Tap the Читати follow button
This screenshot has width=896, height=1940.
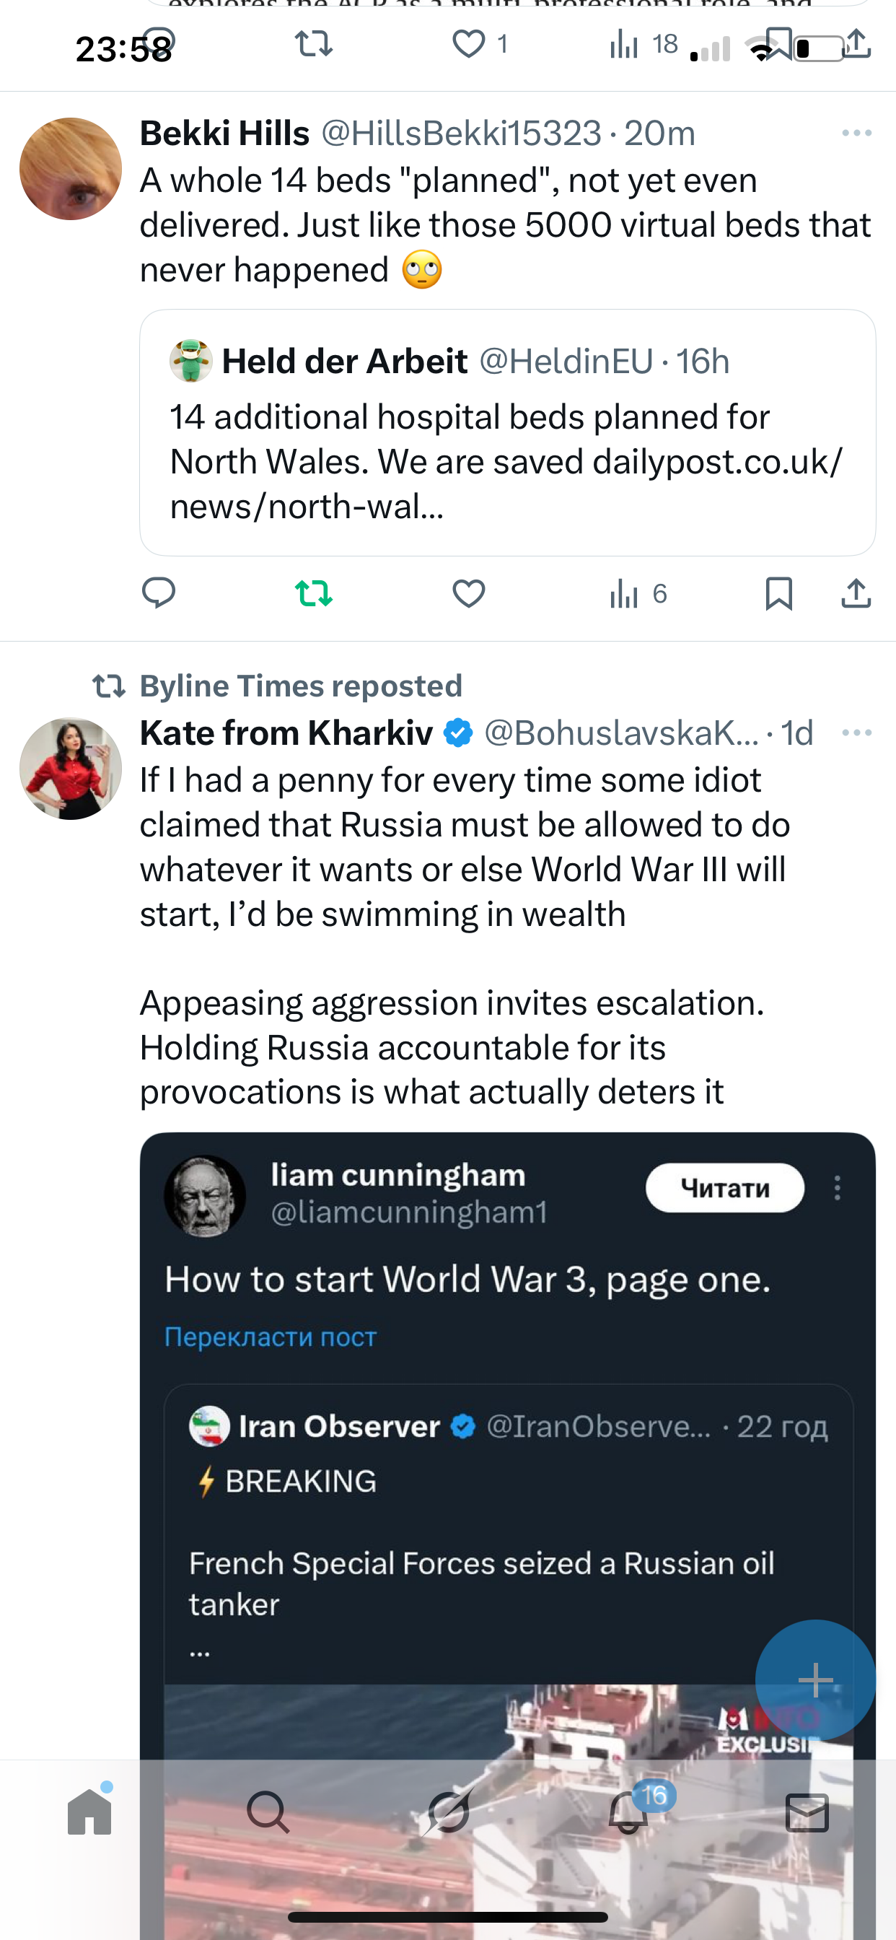pyautogui.click(x=724, y=1189)
